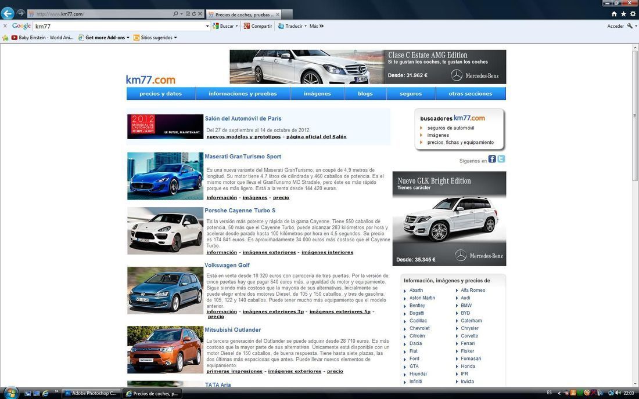Click the add-to-favorites-bar star icon
639x399 pixels.
(x=5, y=38)
